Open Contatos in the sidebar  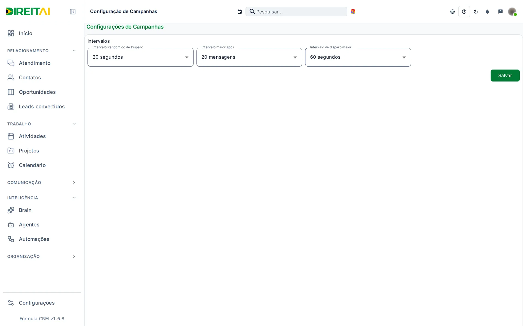click(x=42, y=77)
